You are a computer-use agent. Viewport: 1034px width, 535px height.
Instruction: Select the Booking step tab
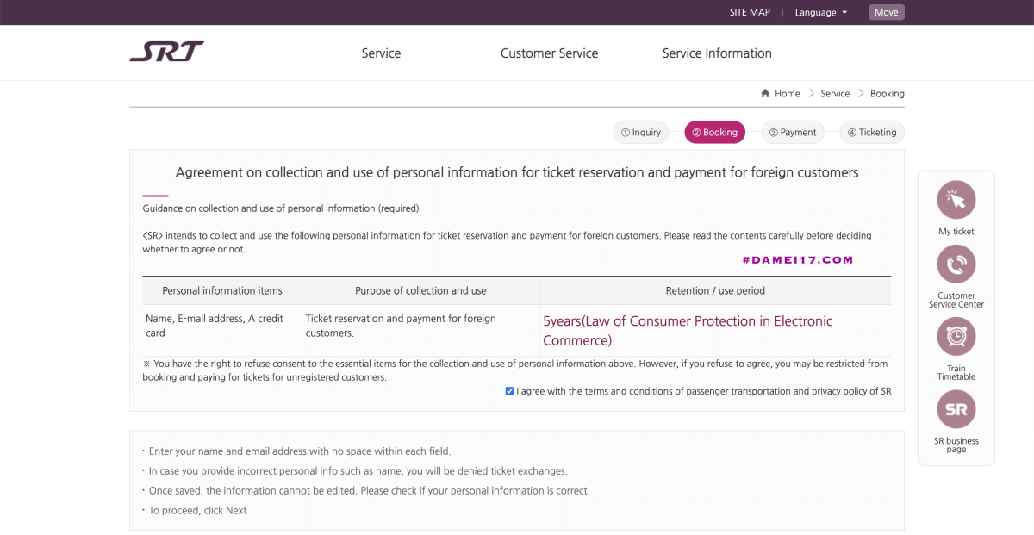(x=714, y=132)
